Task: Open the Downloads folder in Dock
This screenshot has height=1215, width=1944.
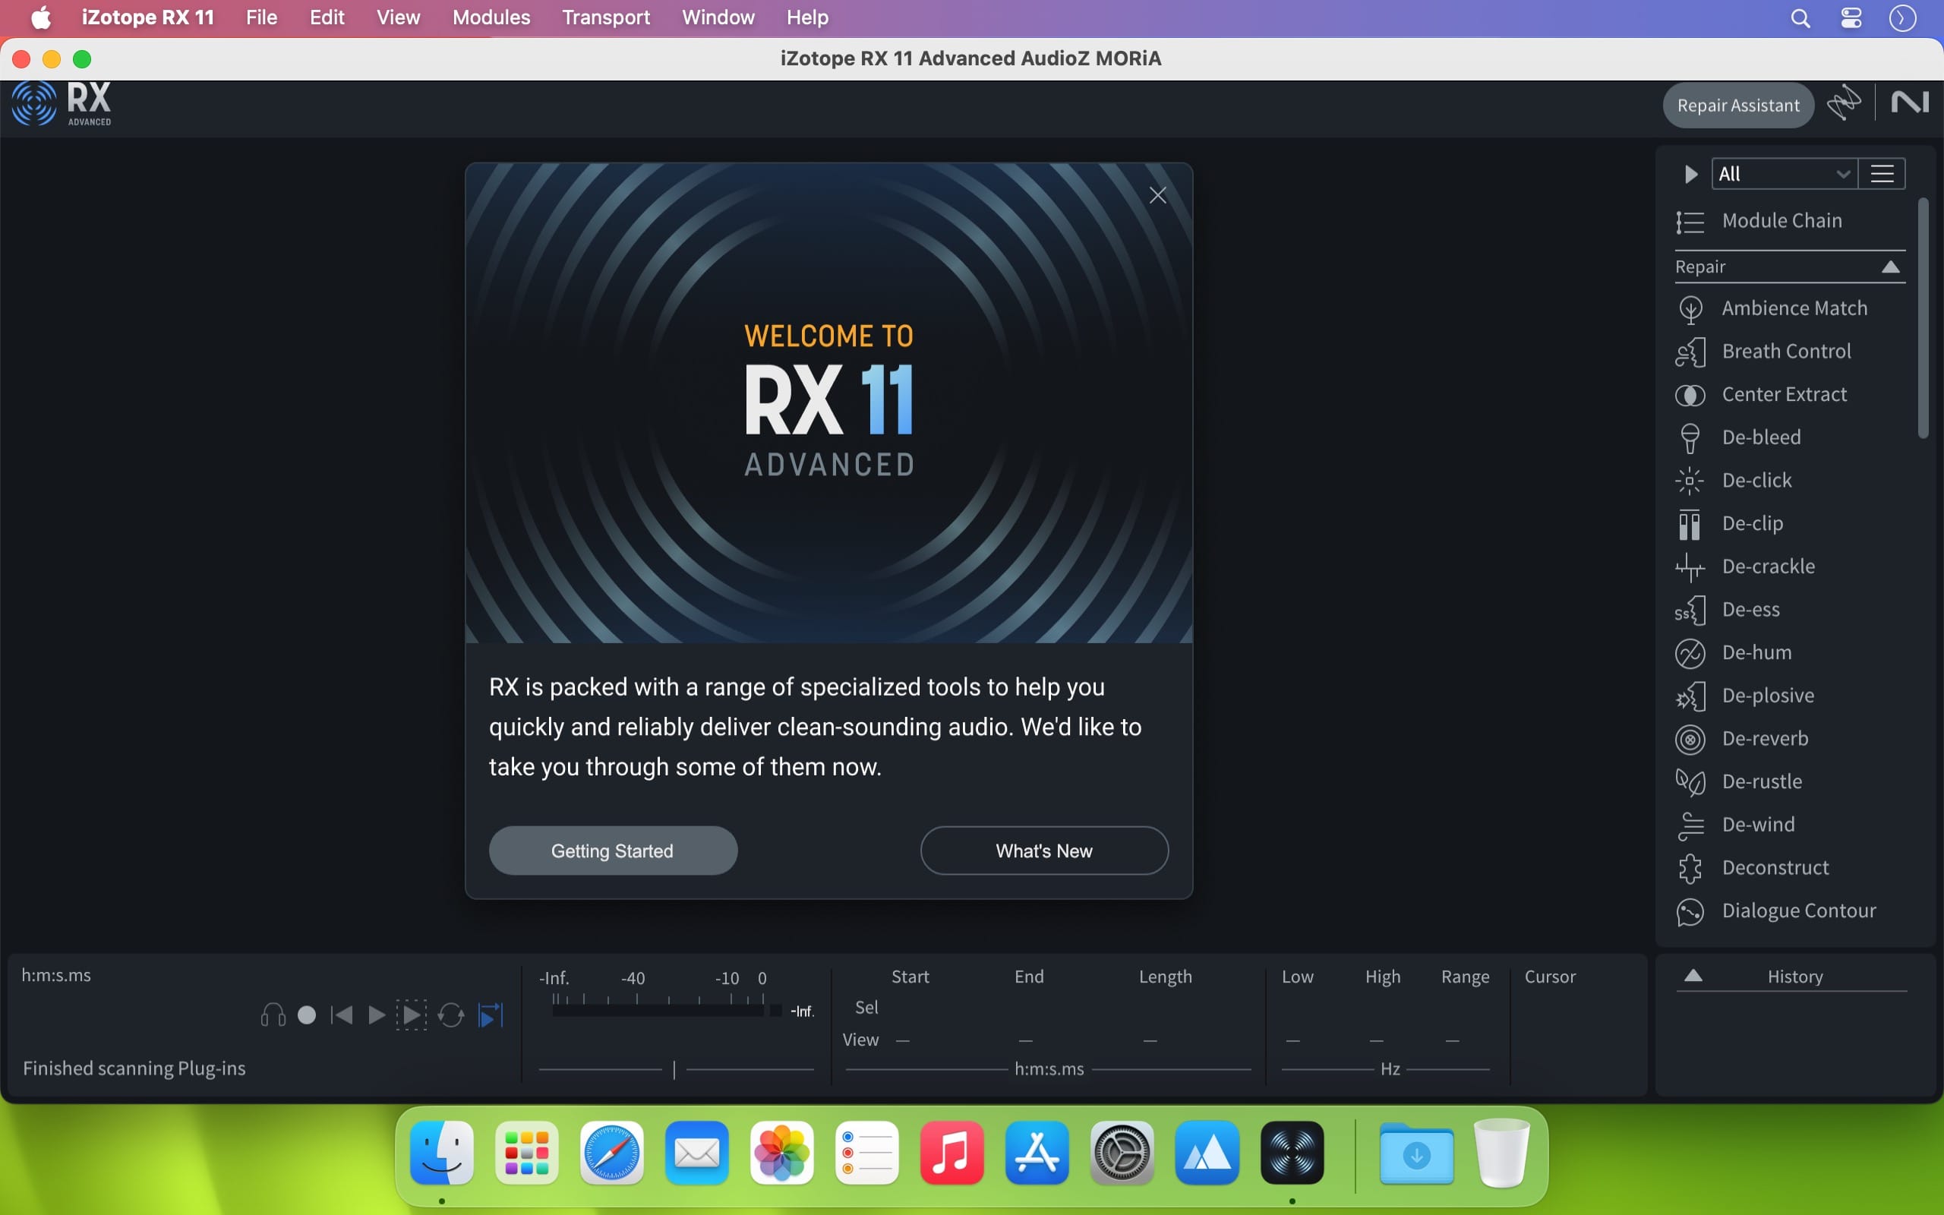Action: [1416, 1153]
